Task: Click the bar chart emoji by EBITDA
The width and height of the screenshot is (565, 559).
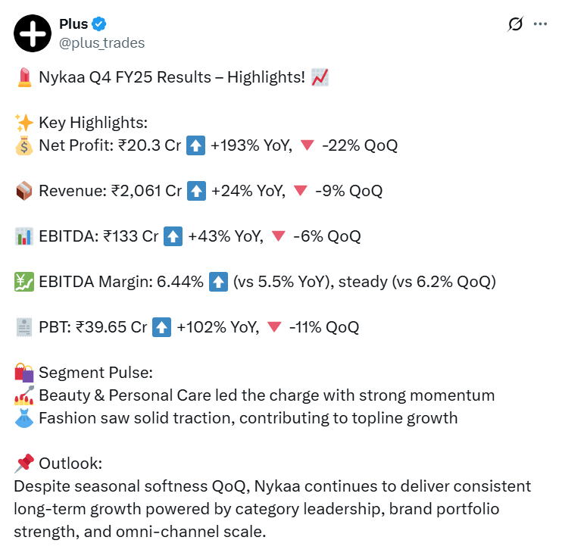Action: [23, 236]
